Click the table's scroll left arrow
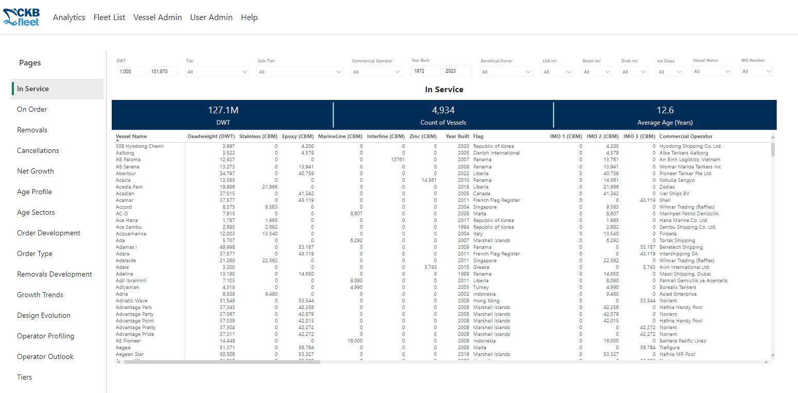The image size is (798, 393). pyautogui.click(x=117, y=362)
